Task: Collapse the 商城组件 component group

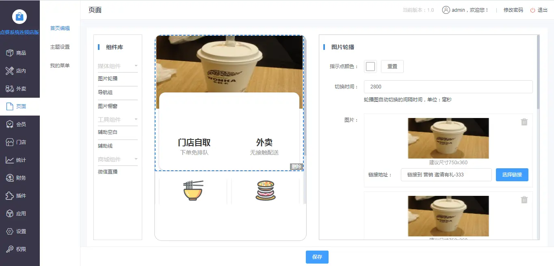Action: (136, 159)
